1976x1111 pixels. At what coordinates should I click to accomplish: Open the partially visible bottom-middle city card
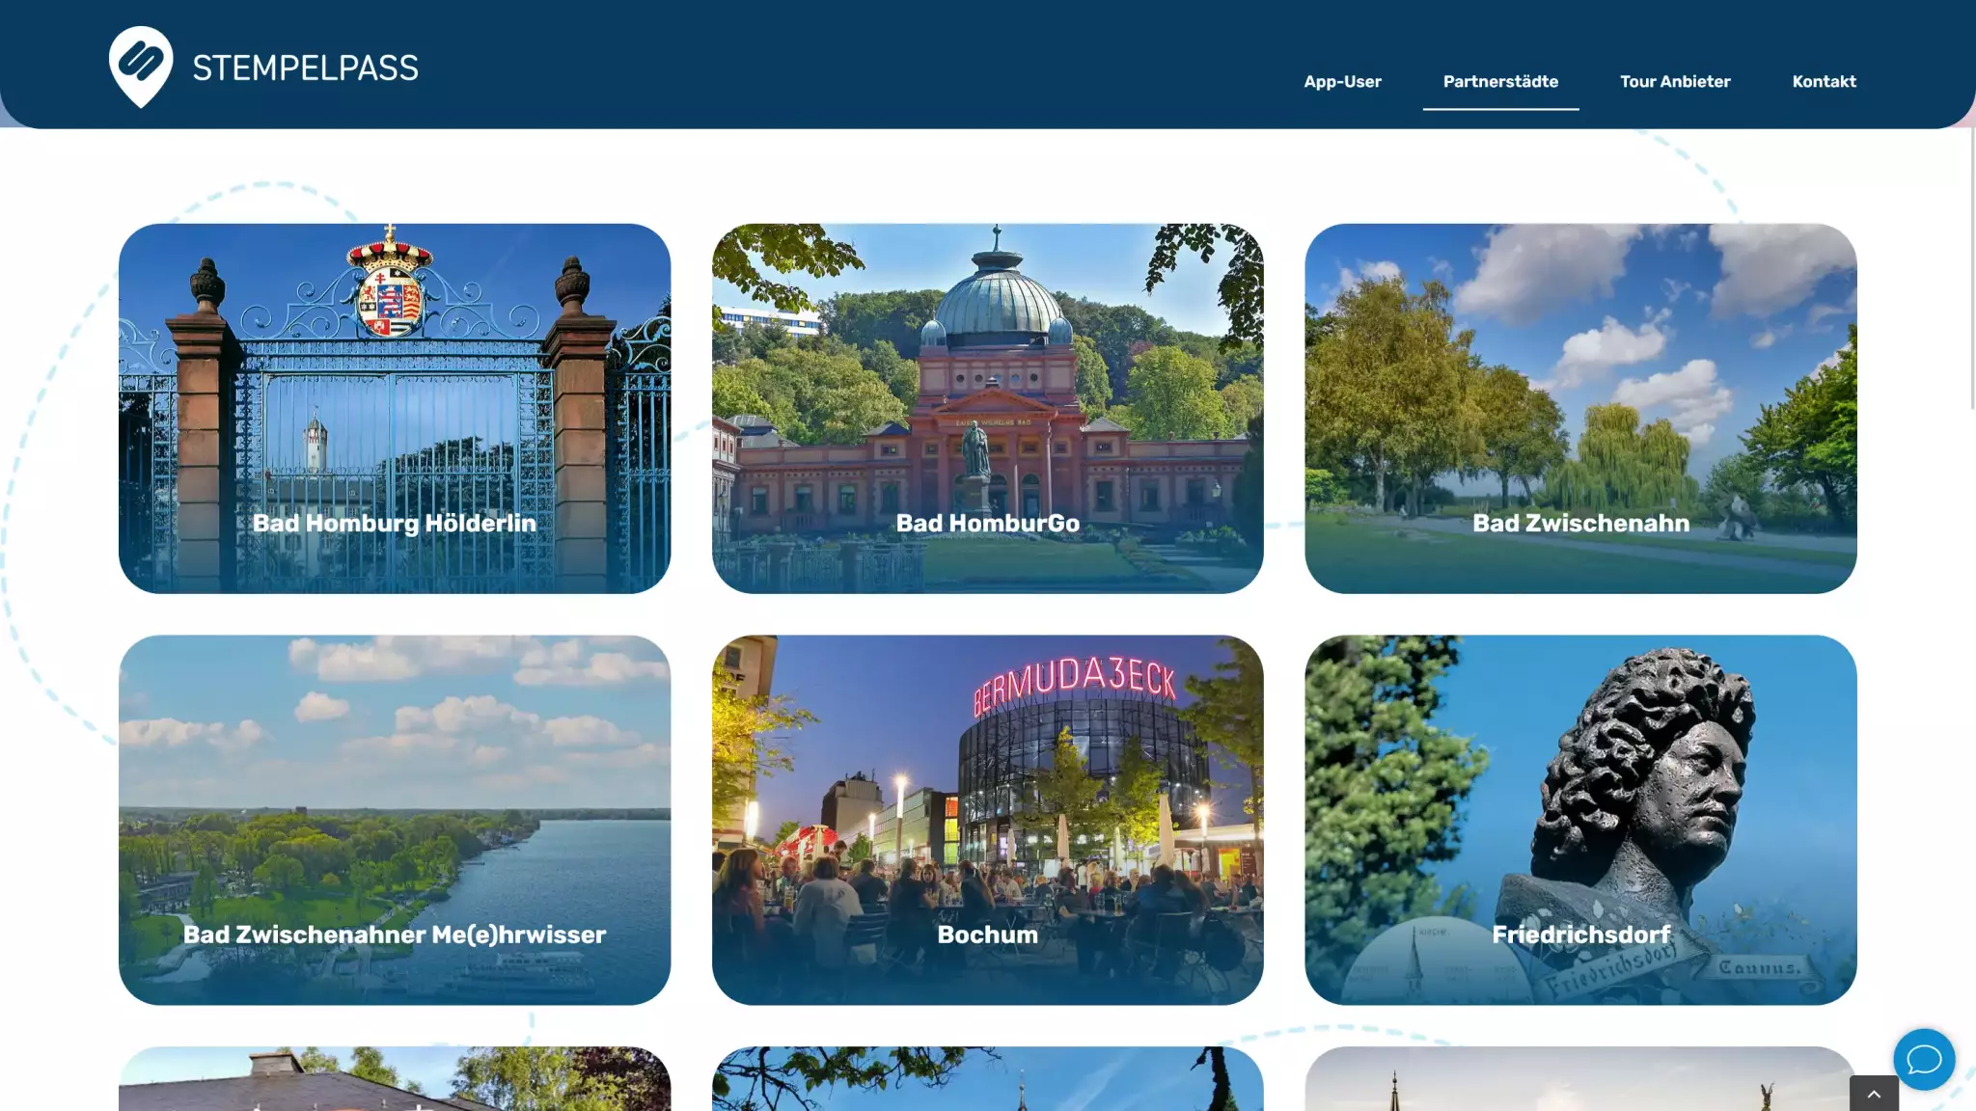[987, 1080]
